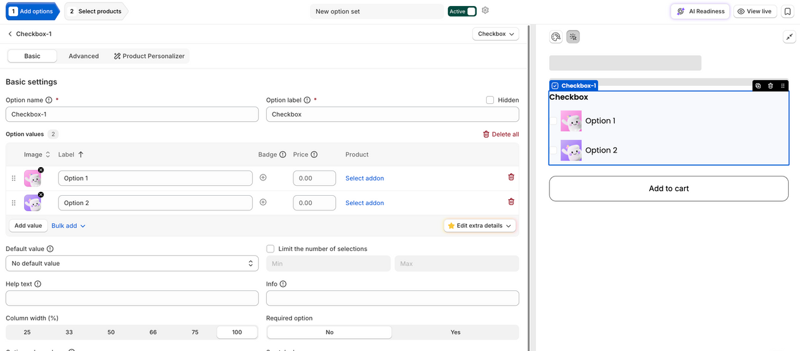This screenshot has height=351, width=800.
Task: Remove the image from Option 1
Action: point(41,171)
